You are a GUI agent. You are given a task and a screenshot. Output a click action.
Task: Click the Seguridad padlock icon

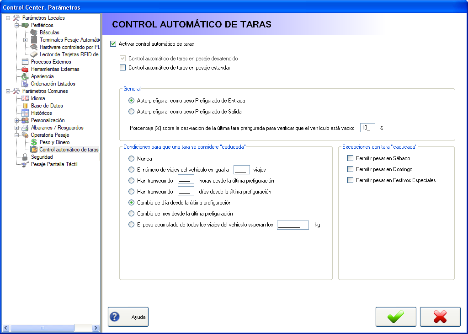(25, 157)
